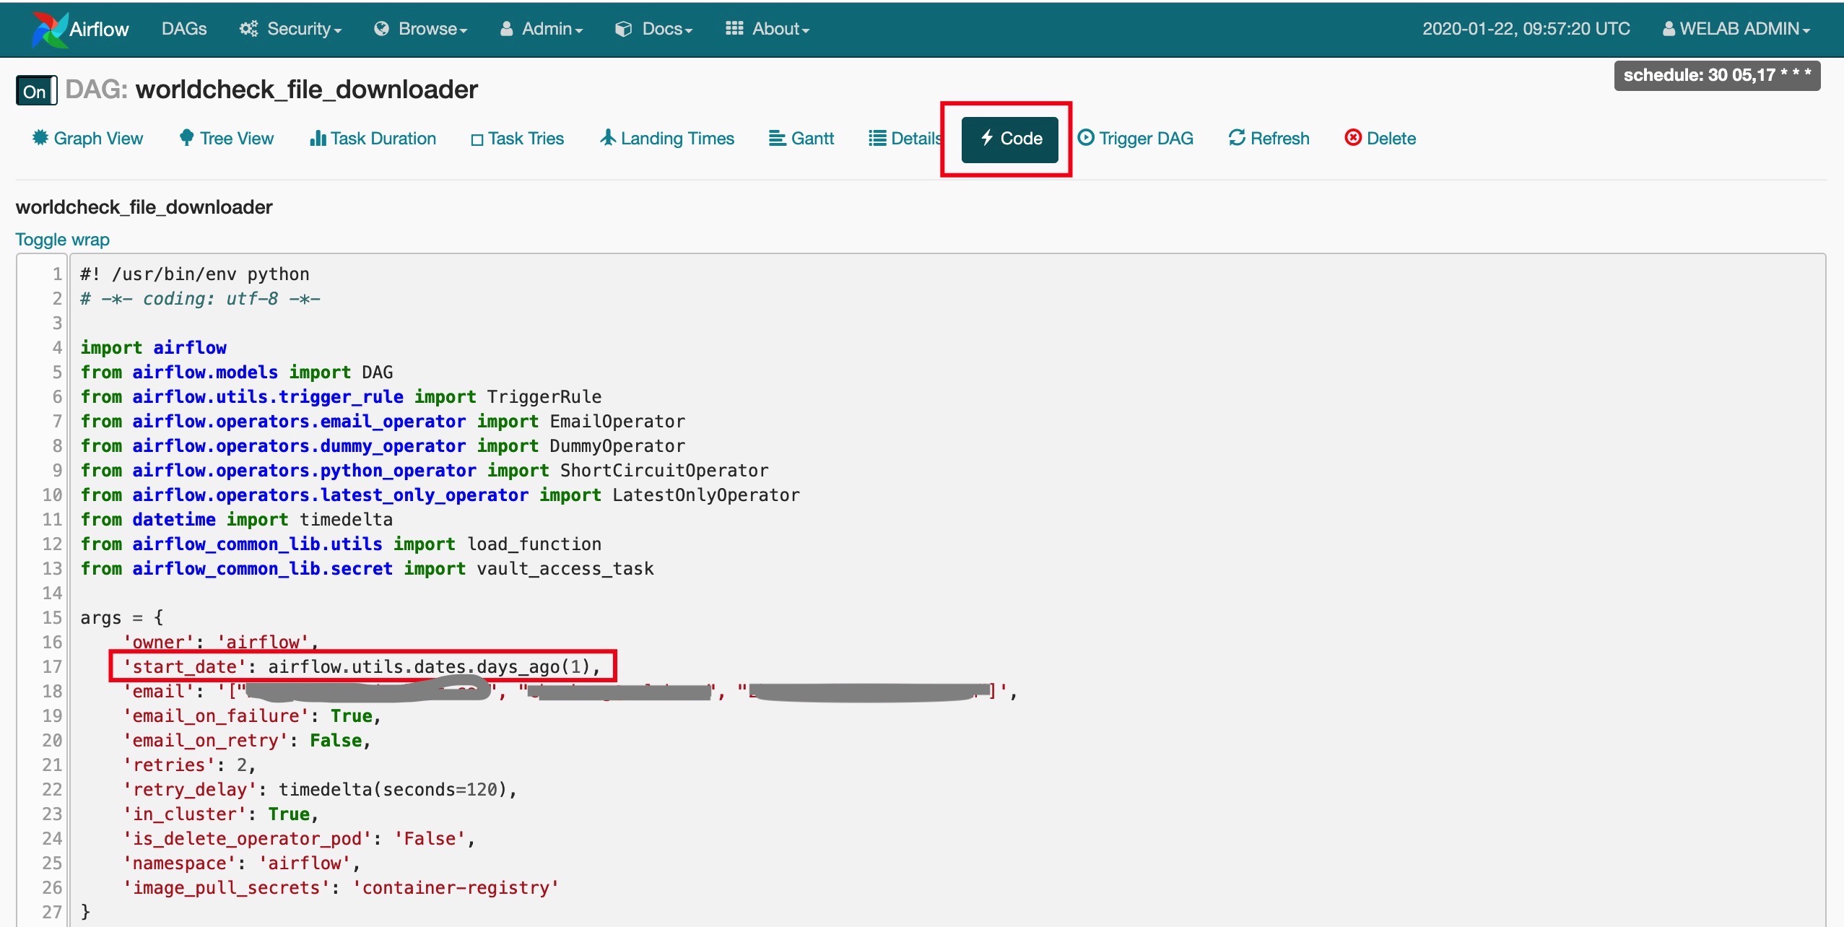Open Graph View

point(88,138)
